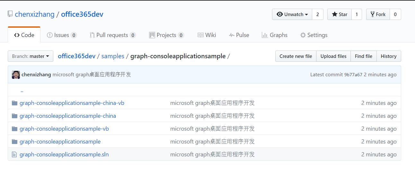The width and height of the screenshot is (415, 176).
Task: Open latest commit 9b77a67 link
Action: click(x=353, y=75)
